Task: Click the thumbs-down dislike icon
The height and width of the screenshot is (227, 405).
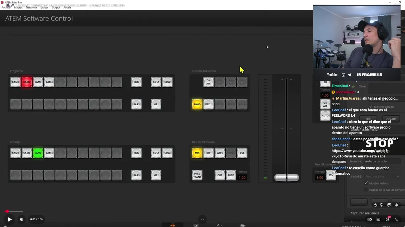Action: (382, 205)
